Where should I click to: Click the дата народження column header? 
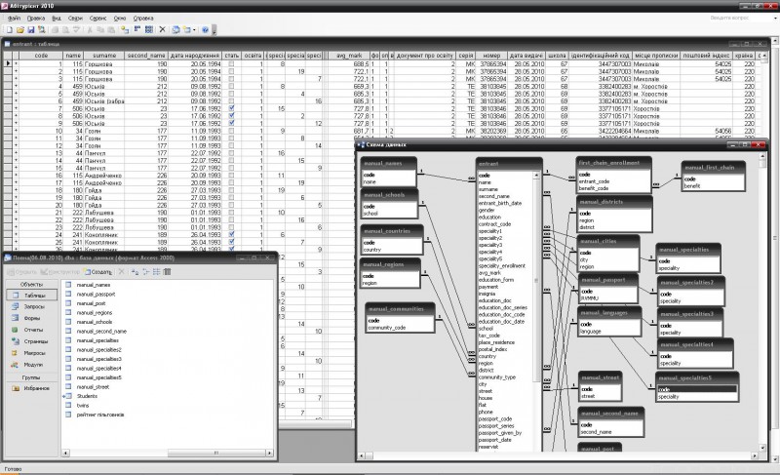click(x=195, y=56)
